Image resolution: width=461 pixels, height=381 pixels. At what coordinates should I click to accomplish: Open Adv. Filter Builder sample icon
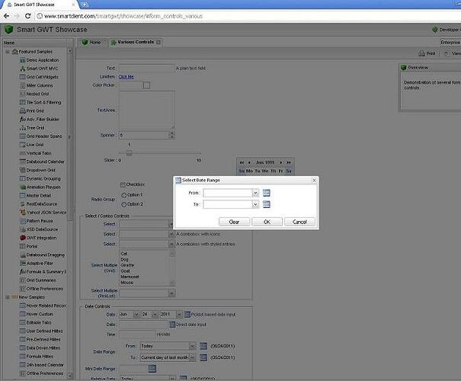coord(22,120)
